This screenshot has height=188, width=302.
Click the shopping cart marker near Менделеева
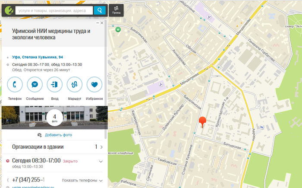click(x=219, y=68)
